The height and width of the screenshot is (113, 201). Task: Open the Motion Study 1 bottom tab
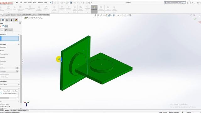(23, 110)
